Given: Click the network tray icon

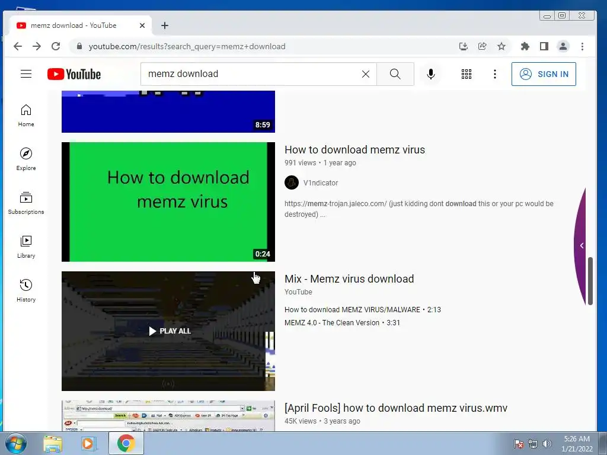Looking at the screenshot, I should (533, 444).
